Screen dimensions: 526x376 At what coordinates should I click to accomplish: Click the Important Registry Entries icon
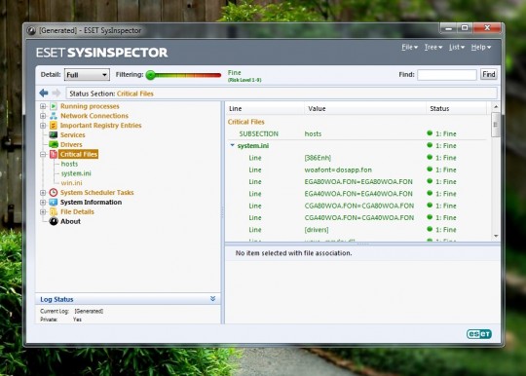tap(53, 126)
